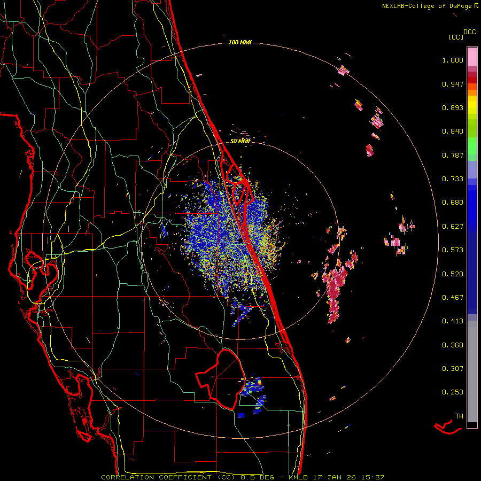Click the 15:37 timestamp text
Viewport: 481px width, 481px height.
coord(373,477)
